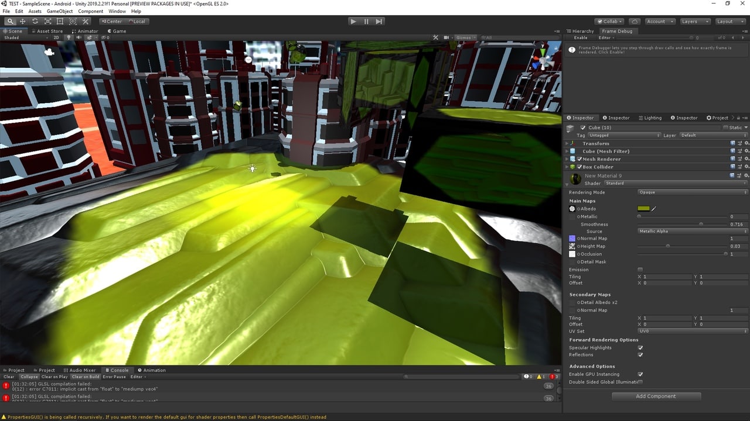The height and width of the screenshot is (421, 750).
Task: Select the Normal Map texture slot
Action: 572,239
